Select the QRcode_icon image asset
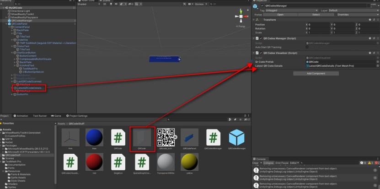 (x=166, y=140)
